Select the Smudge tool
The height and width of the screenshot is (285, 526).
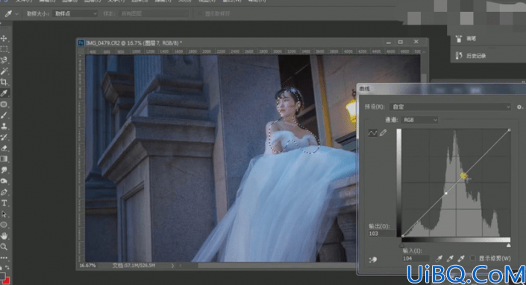coord(4,170)
